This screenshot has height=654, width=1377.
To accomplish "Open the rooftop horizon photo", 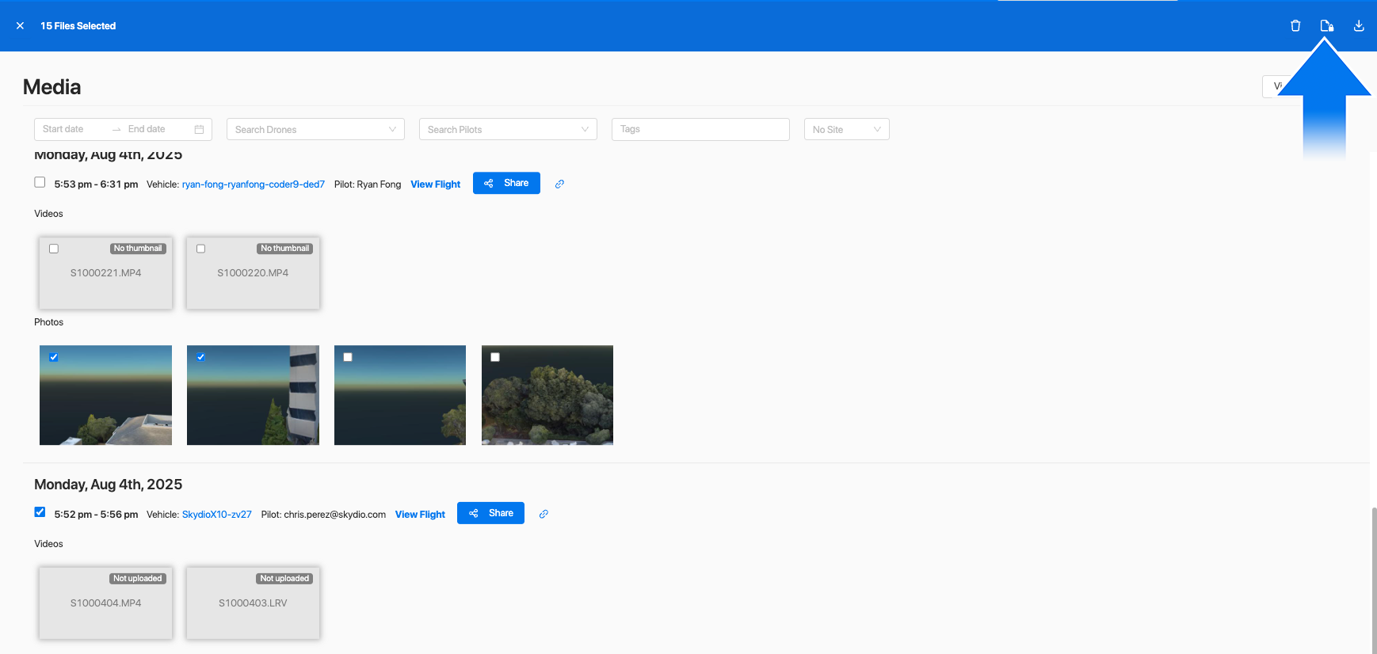I will pyautogui.click(x=105, y=395).
